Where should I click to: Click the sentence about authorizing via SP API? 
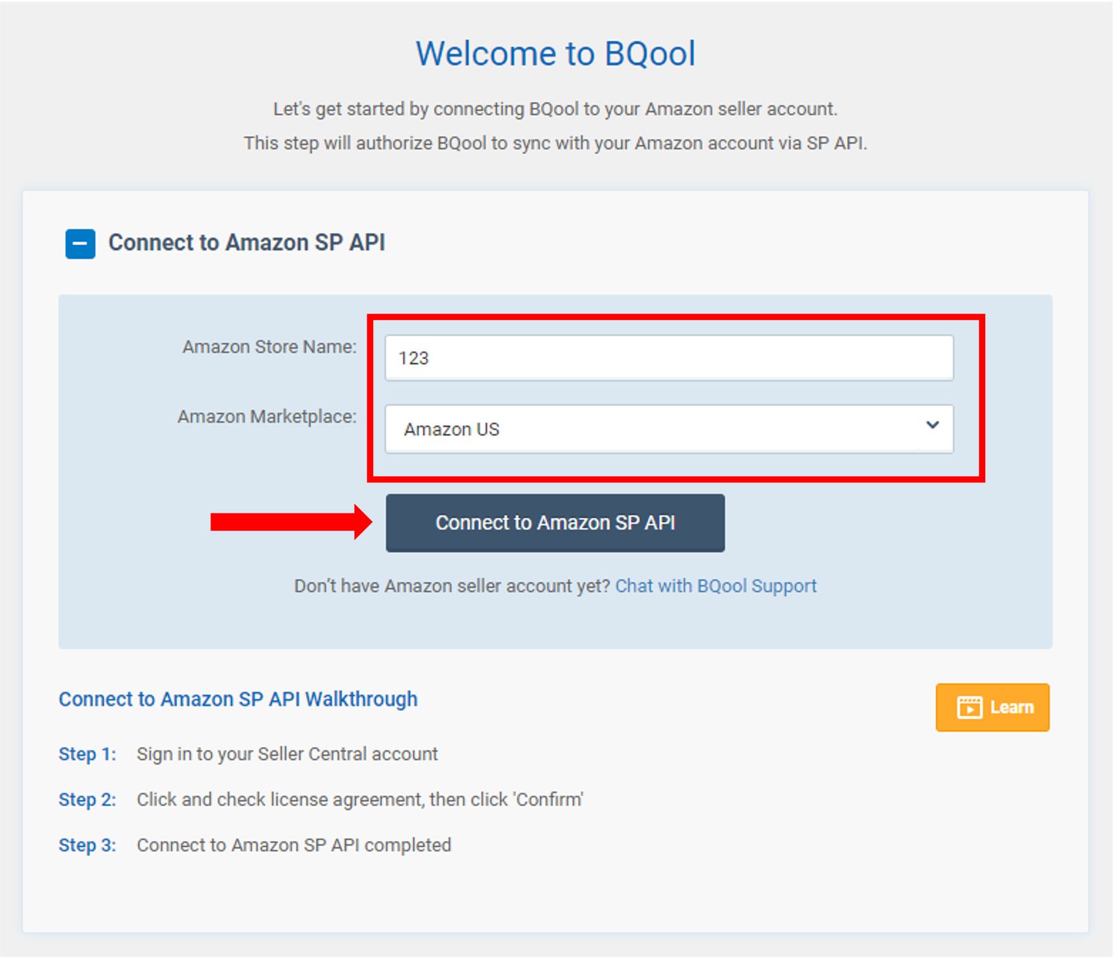click(x=555, y=144)
